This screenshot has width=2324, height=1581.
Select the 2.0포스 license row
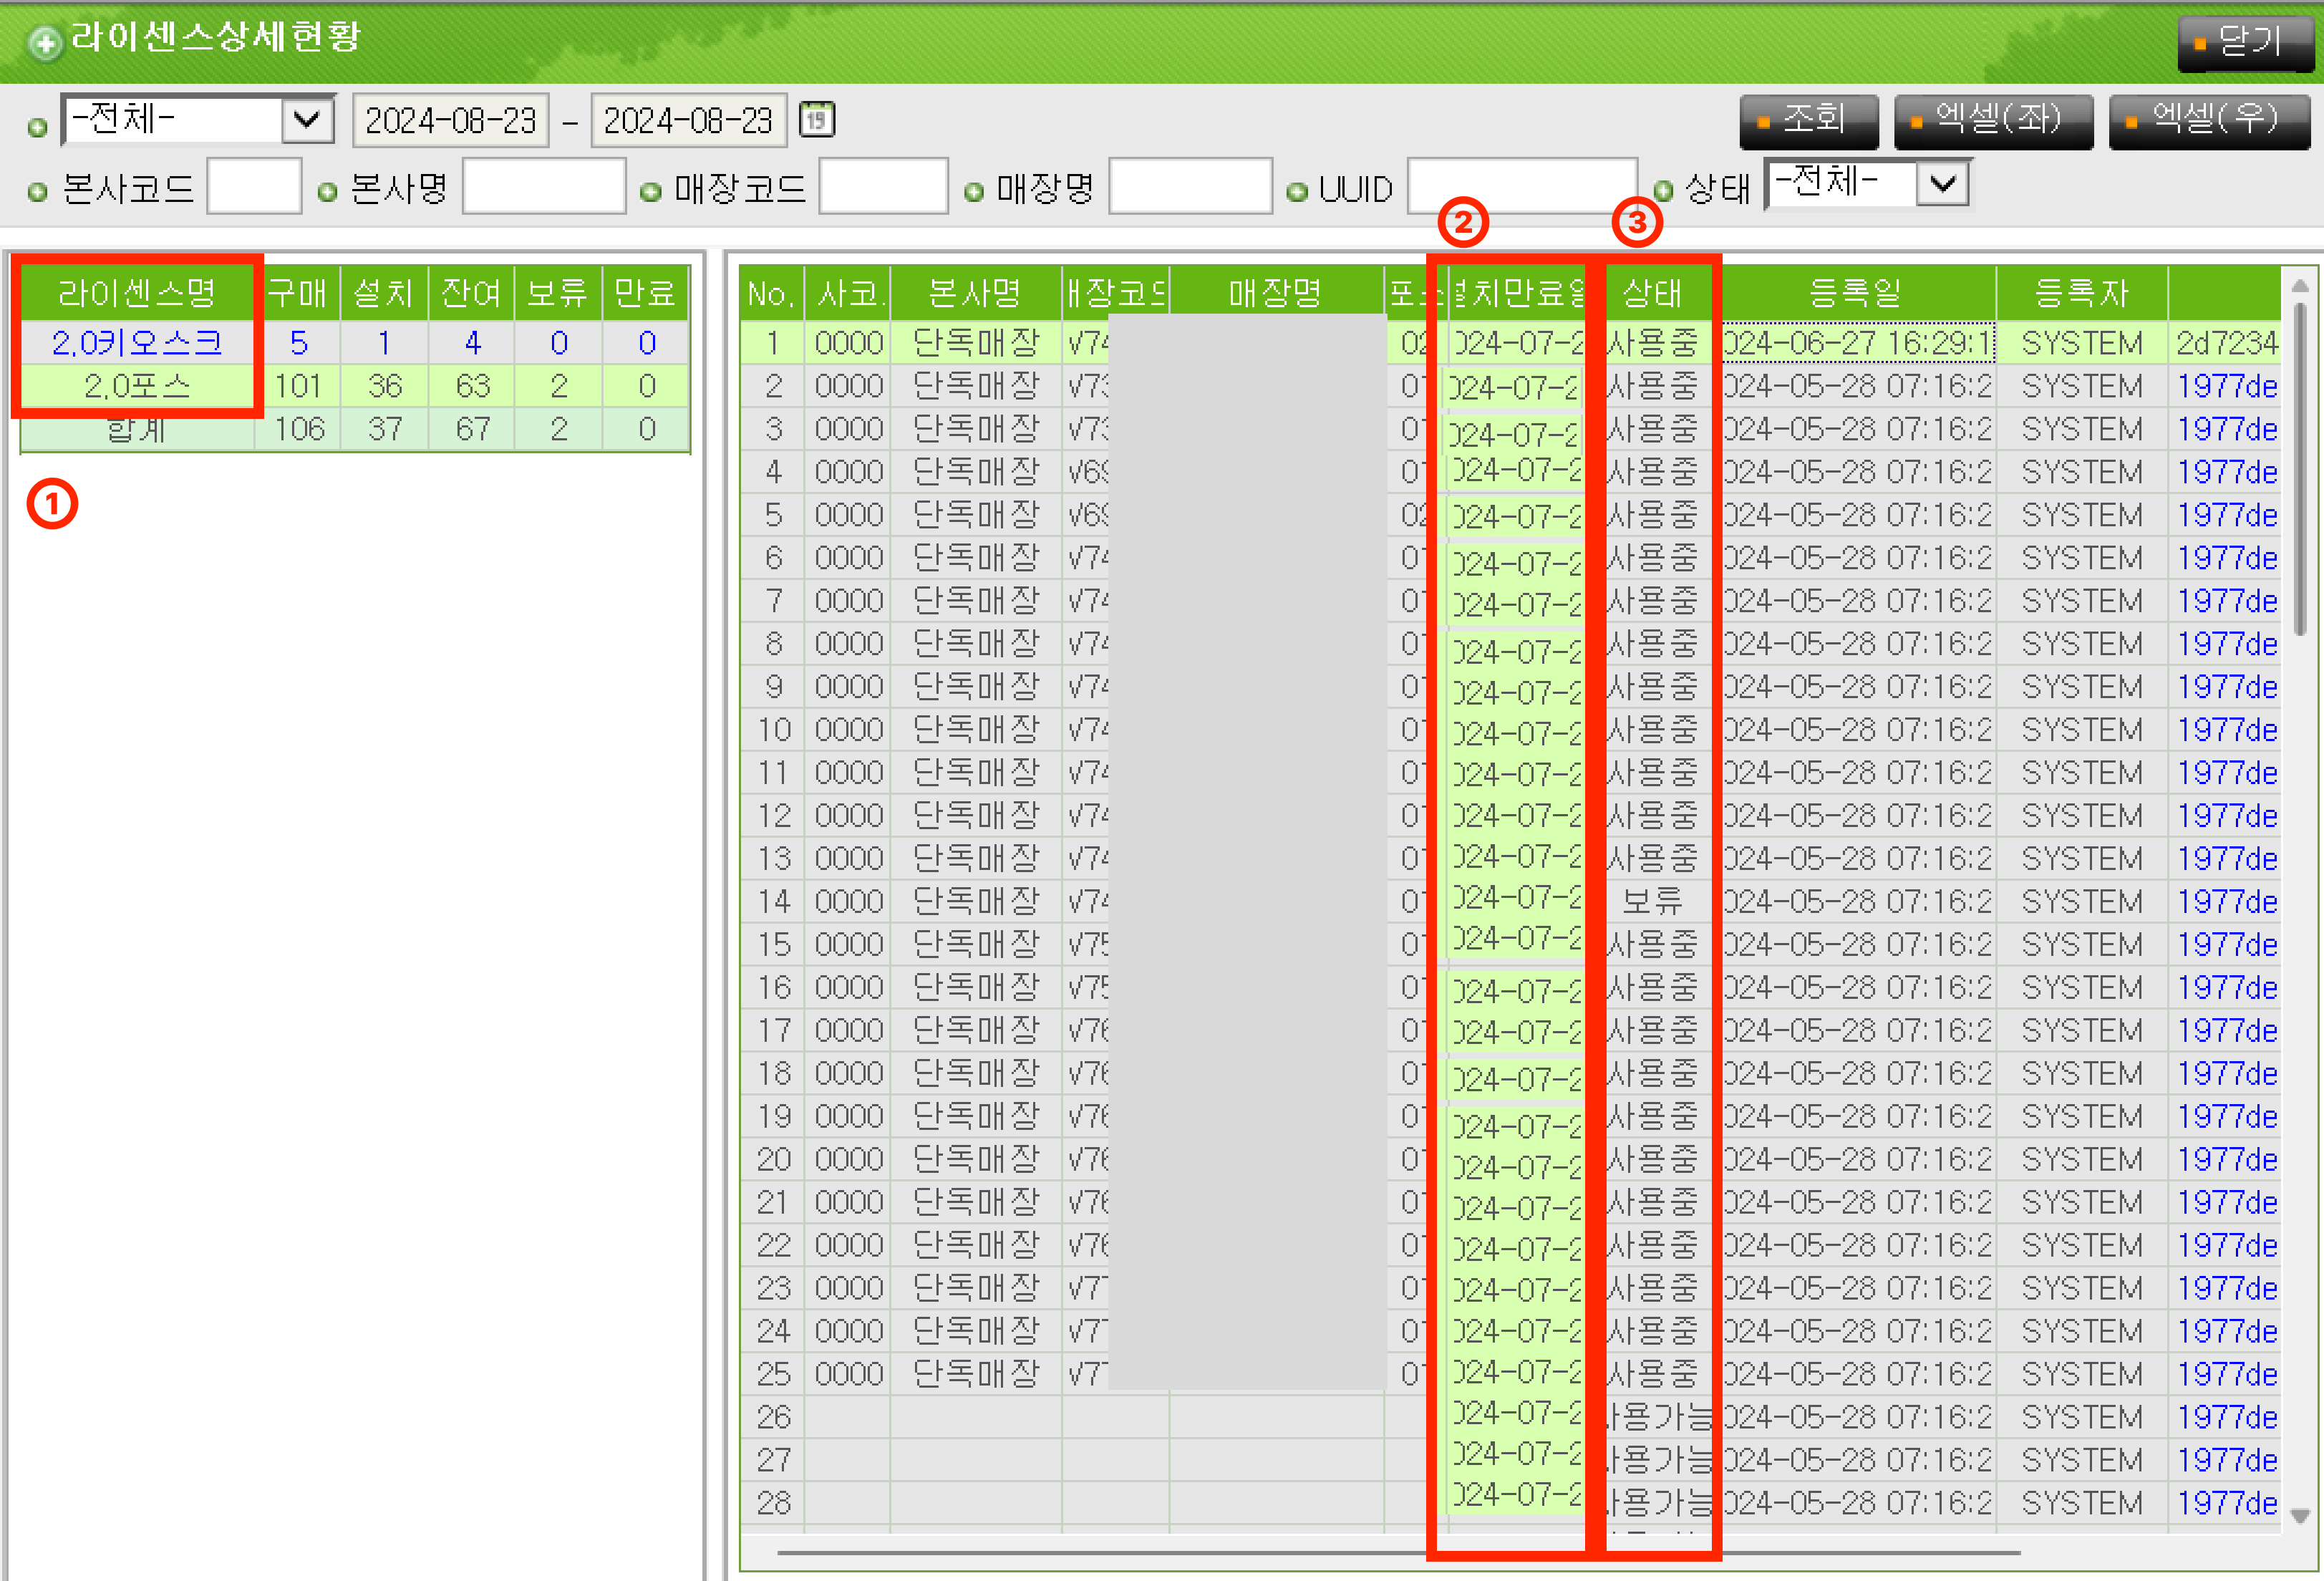pos(137,386)
